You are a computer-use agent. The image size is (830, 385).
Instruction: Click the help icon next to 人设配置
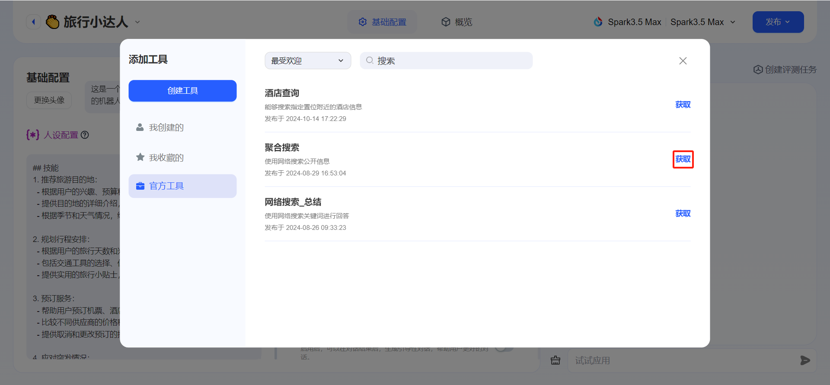click(x=85, y=135)
